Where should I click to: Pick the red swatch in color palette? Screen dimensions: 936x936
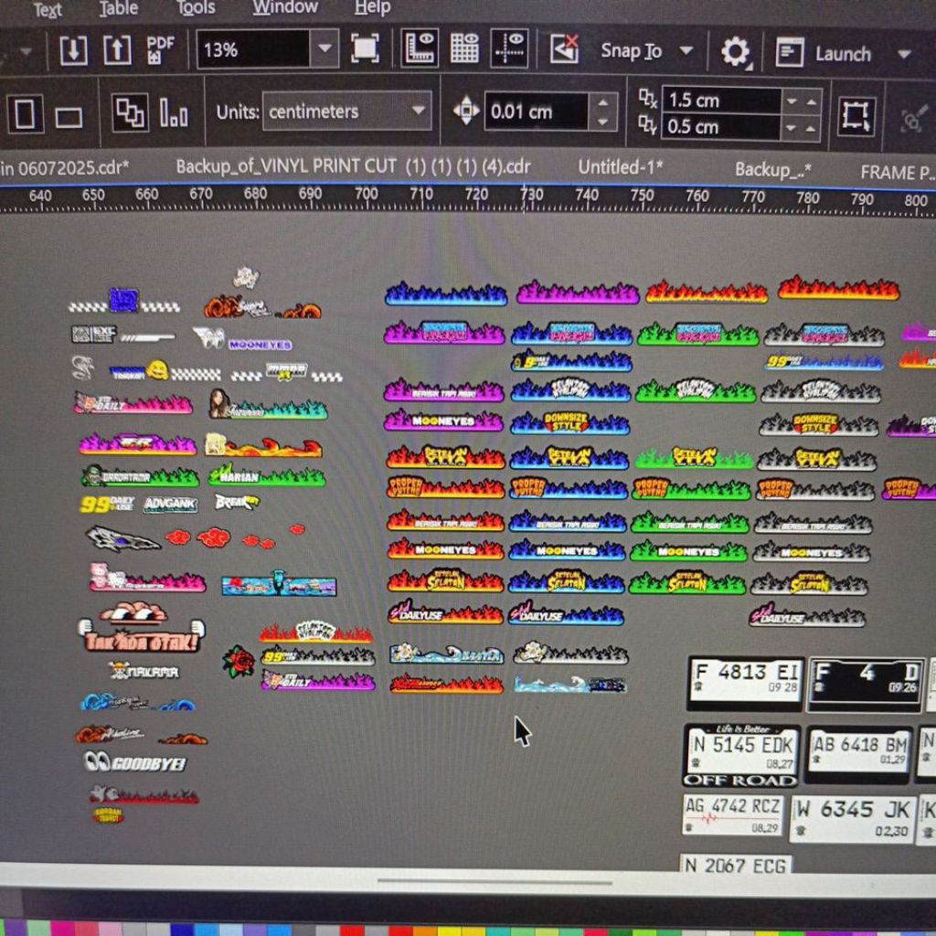tap(351, 929)
